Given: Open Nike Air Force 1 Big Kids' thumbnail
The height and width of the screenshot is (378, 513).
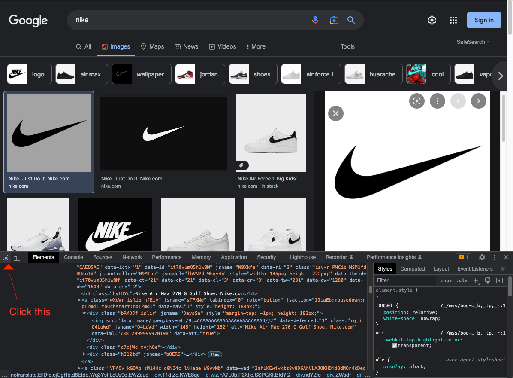Looking at the screenshot, I should point(271,133).
